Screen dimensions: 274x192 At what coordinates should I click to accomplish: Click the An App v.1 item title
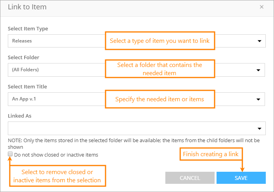[23, 99]
